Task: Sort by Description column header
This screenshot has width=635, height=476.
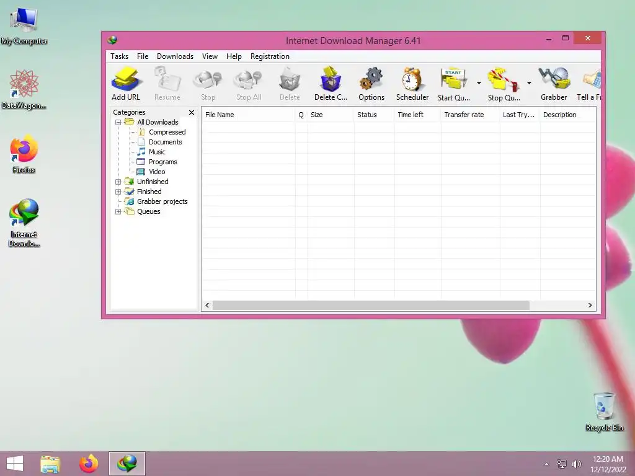Action: click(x=568, y=115)
